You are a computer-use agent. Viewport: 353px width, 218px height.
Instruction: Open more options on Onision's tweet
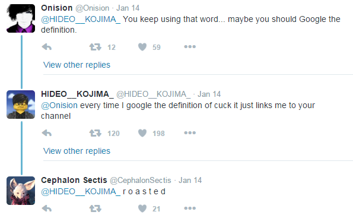tap(190, 47)
